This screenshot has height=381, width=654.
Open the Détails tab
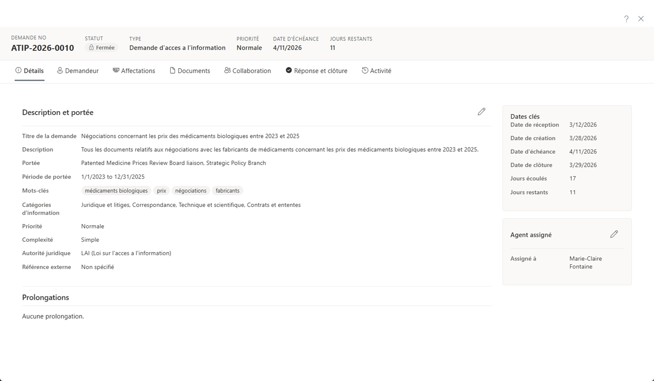point(29,71)
